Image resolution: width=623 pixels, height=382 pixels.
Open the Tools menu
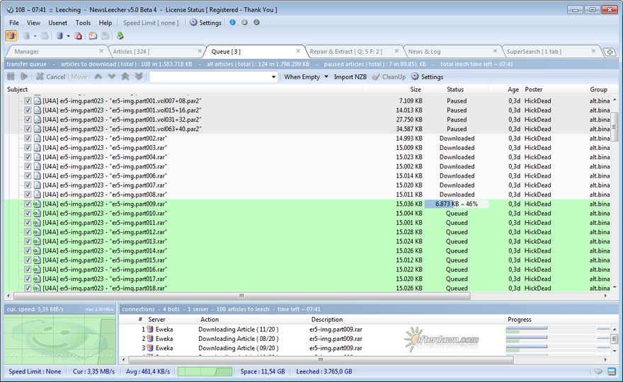click(x=83, y=23)
